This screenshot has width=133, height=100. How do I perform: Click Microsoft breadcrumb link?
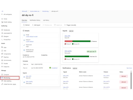[x=24, y=11]
